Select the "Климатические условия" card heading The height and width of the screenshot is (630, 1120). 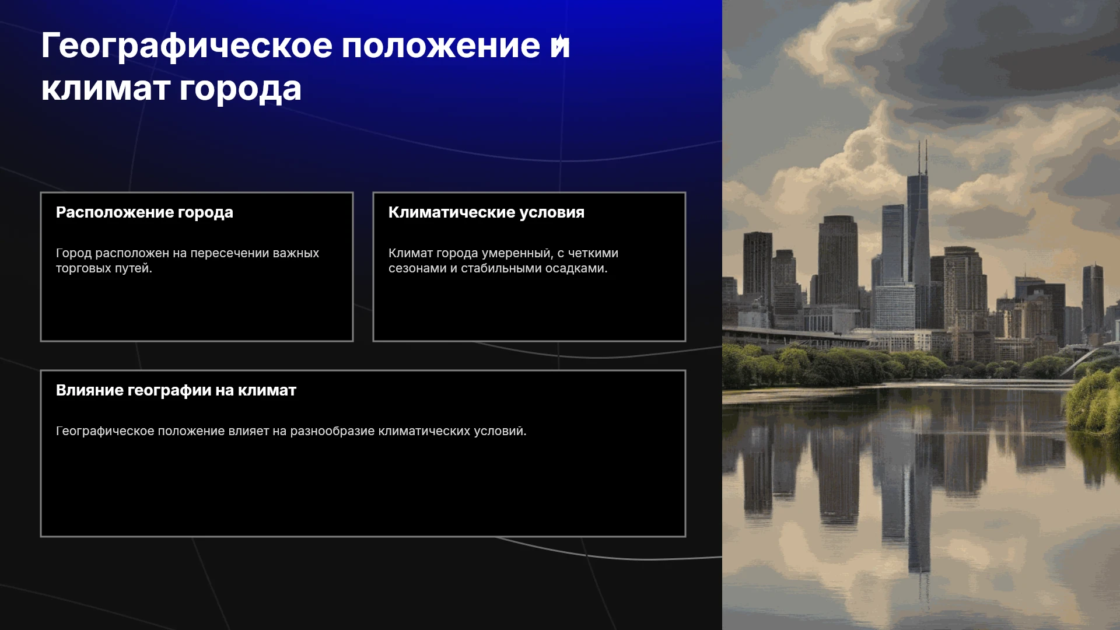click(x=487, y=212)
